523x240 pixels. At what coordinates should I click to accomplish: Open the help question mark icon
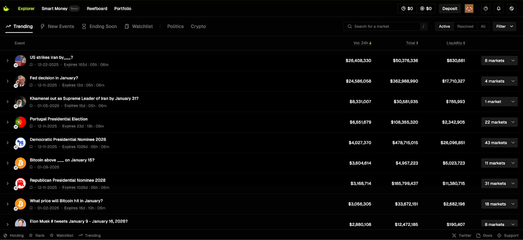[x=486, y=9]
